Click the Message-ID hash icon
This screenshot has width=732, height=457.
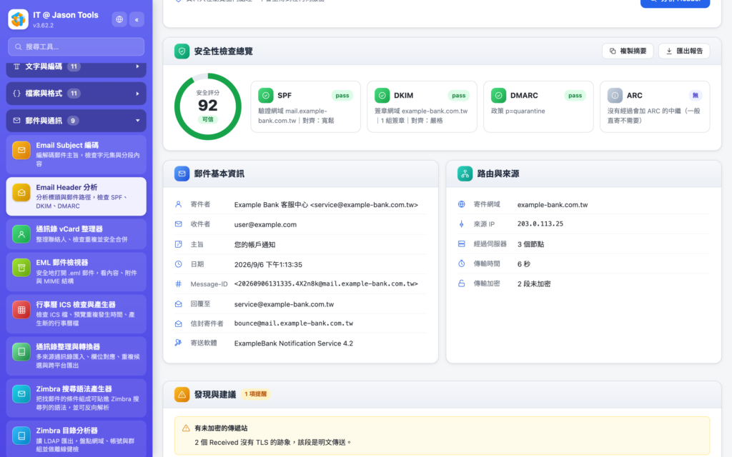point(178,283)
